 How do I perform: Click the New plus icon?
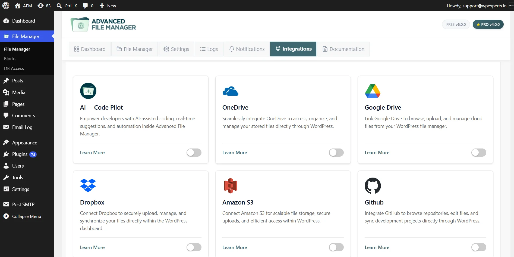(102, 6)
